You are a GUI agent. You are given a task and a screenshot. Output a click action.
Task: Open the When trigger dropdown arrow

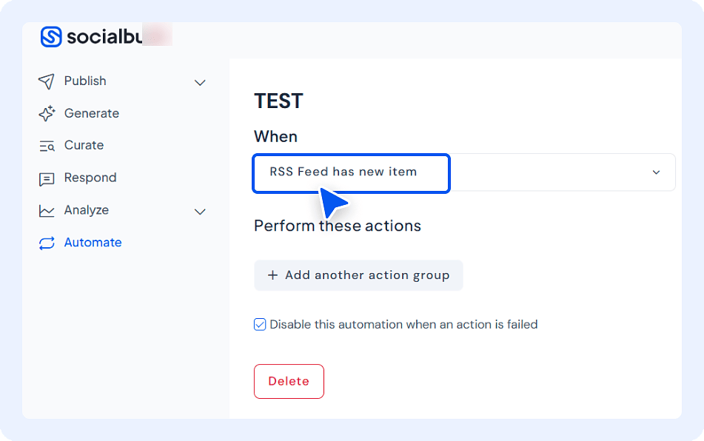pyautogui.click(x=656, y=172)
